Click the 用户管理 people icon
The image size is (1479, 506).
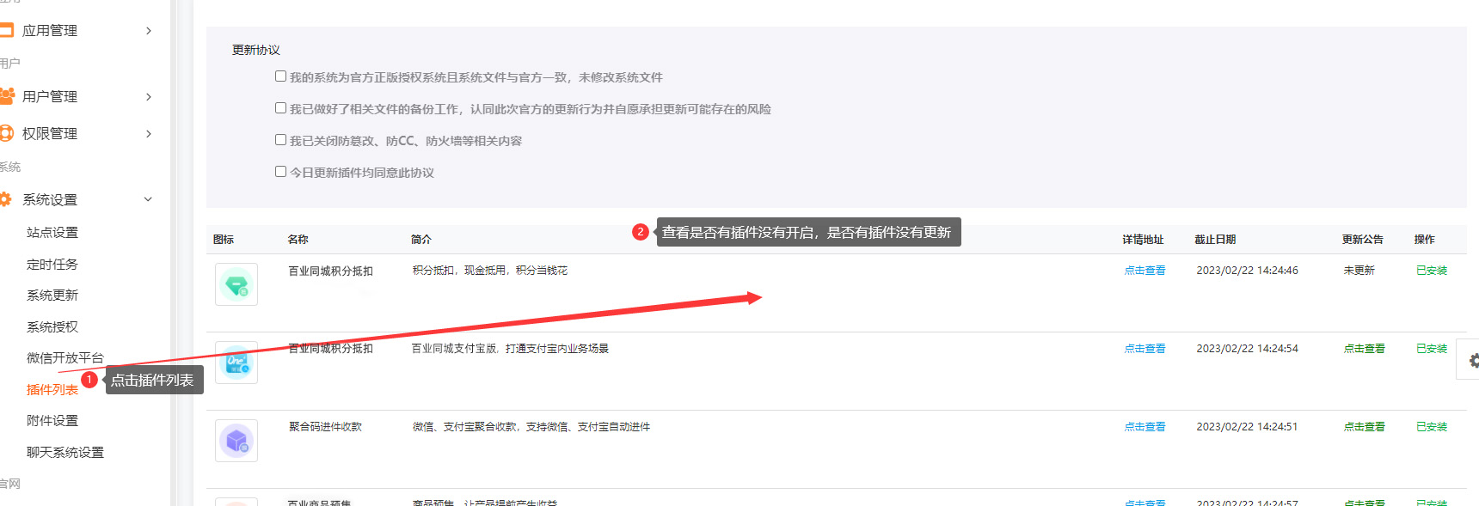(x=7, y=96)
